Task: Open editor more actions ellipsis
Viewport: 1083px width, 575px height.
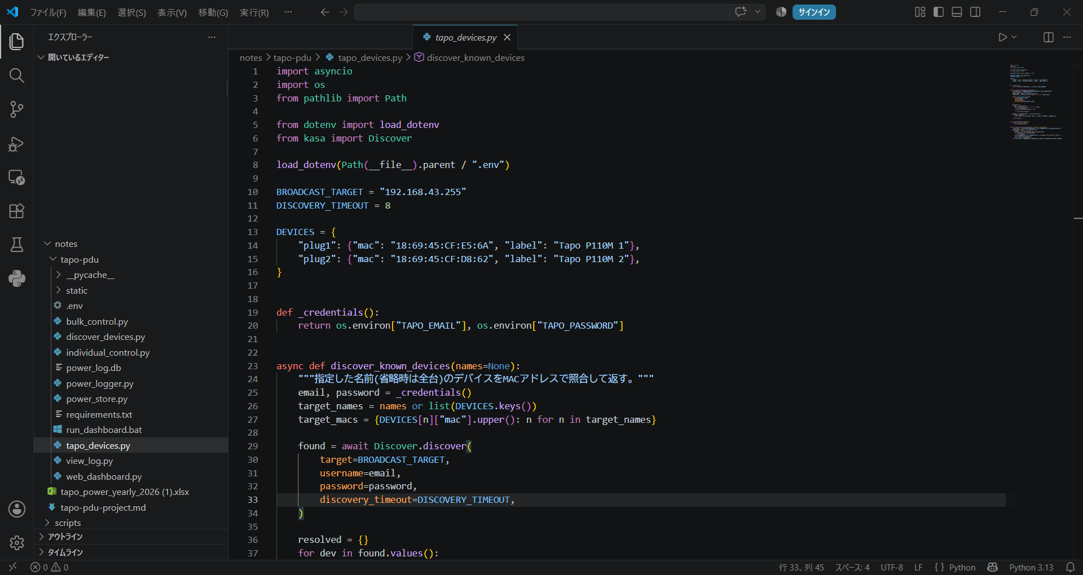Action: [x=1067, y=37]
